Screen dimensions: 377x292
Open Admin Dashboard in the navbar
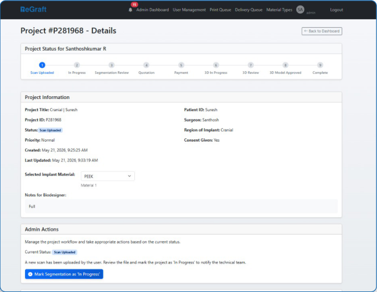153,10
